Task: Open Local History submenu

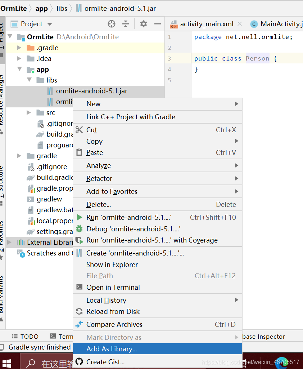Action: pos(158,300)
